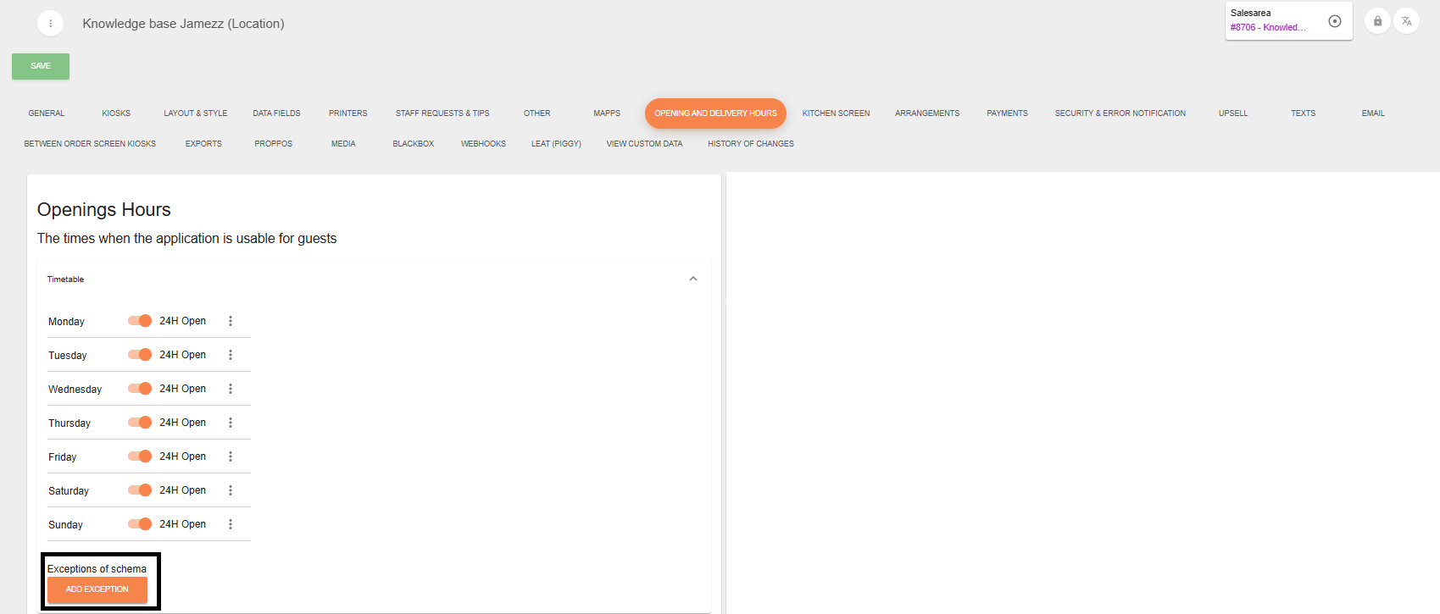Open Wednesday's three-dot options menu
Screen dimensions: 1440x614
pos(231,389)
